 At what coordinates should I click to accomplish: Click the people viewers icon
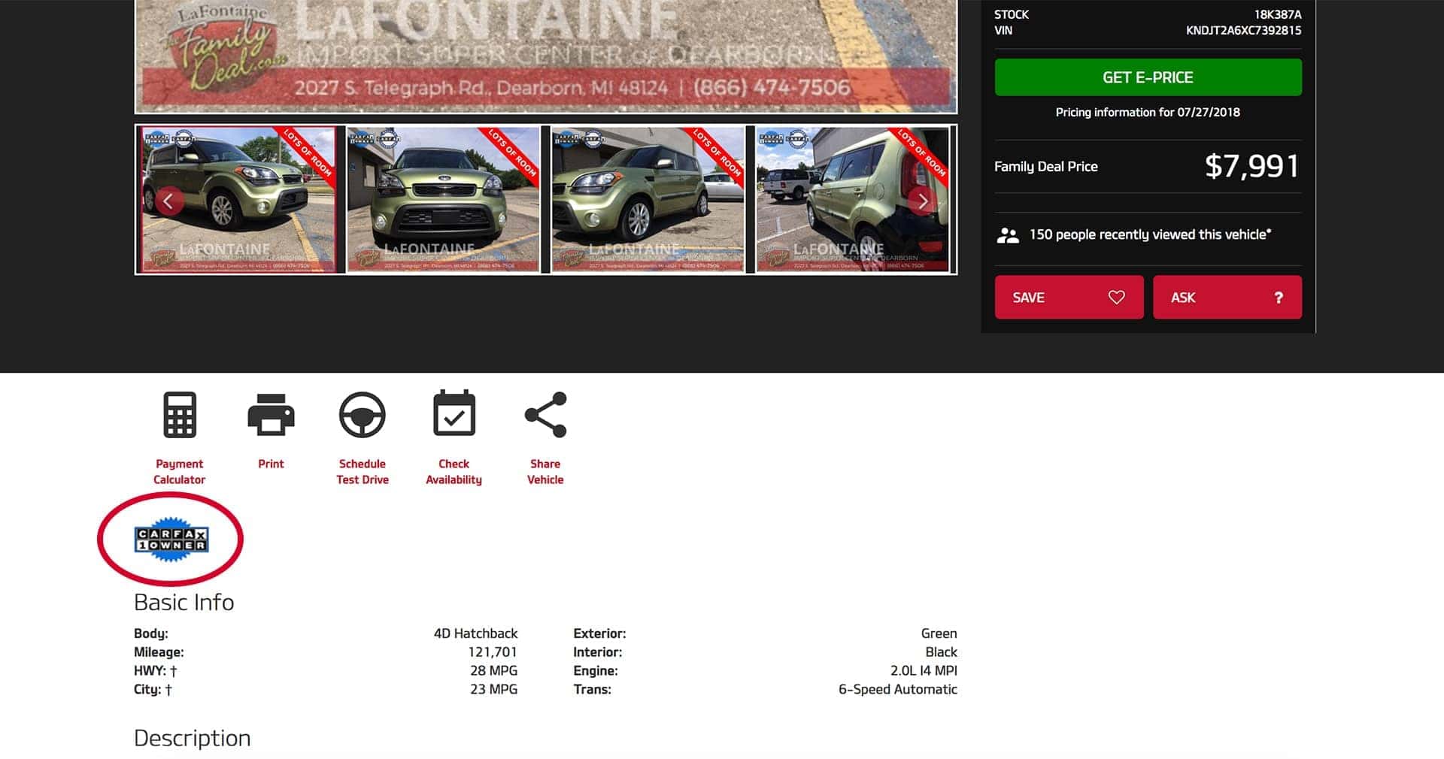(1008, 235)
